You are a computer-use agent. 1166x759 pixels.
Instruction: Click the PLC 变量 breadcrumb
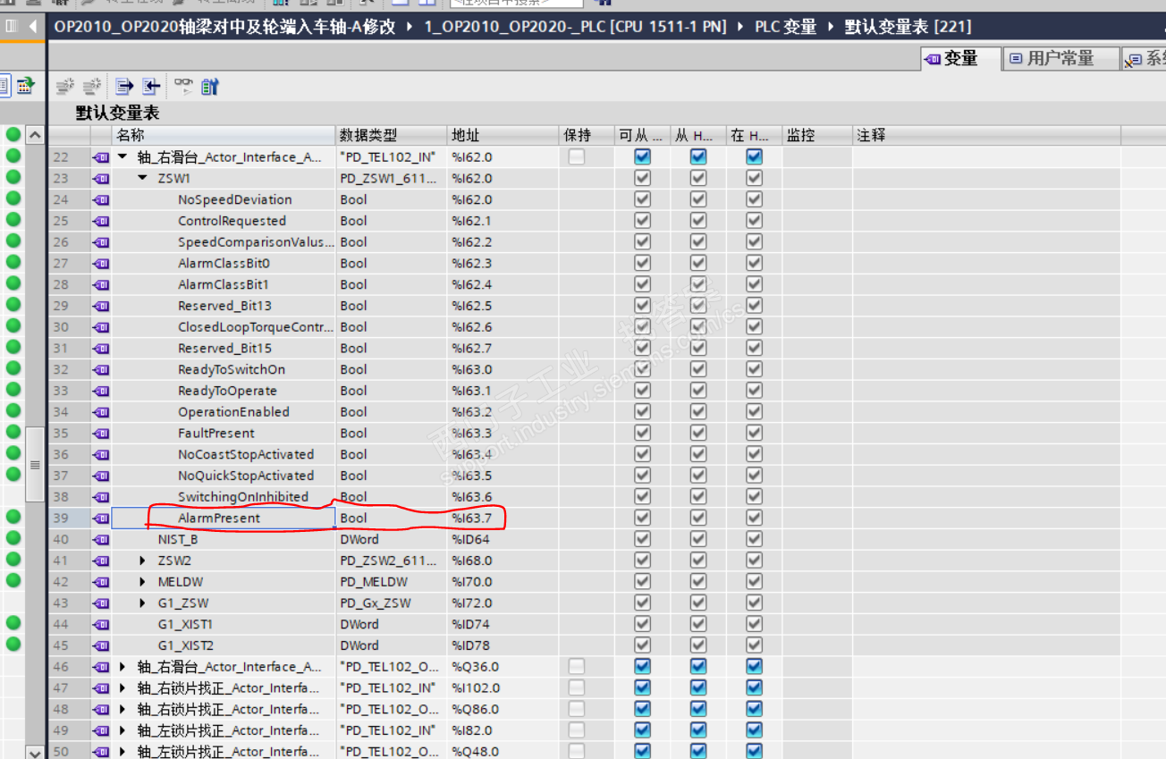point(786,27)
